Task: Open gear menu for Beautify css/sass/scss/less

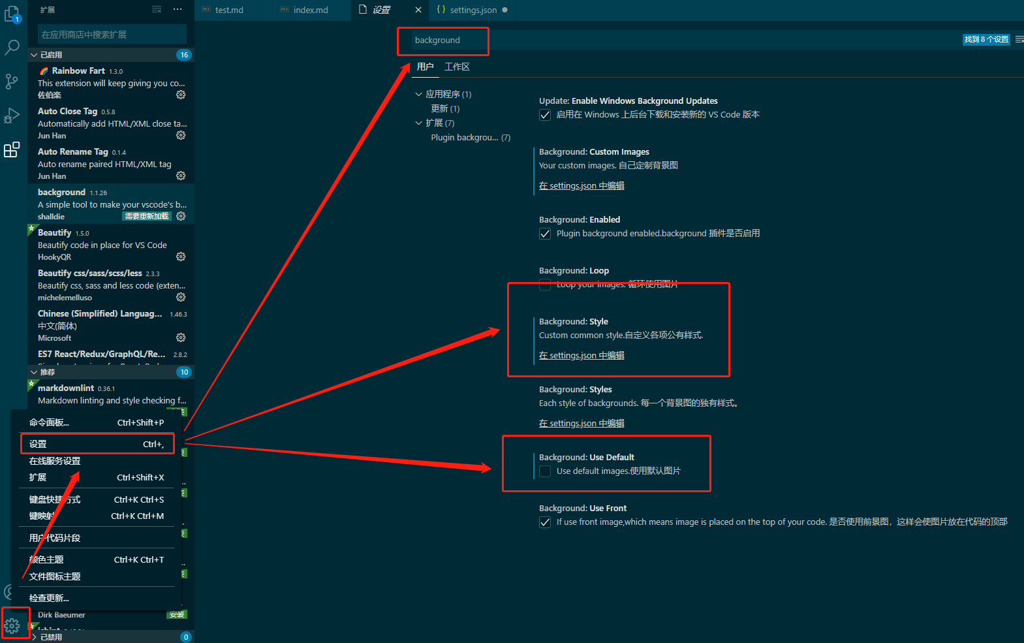Action: (181, 297)
